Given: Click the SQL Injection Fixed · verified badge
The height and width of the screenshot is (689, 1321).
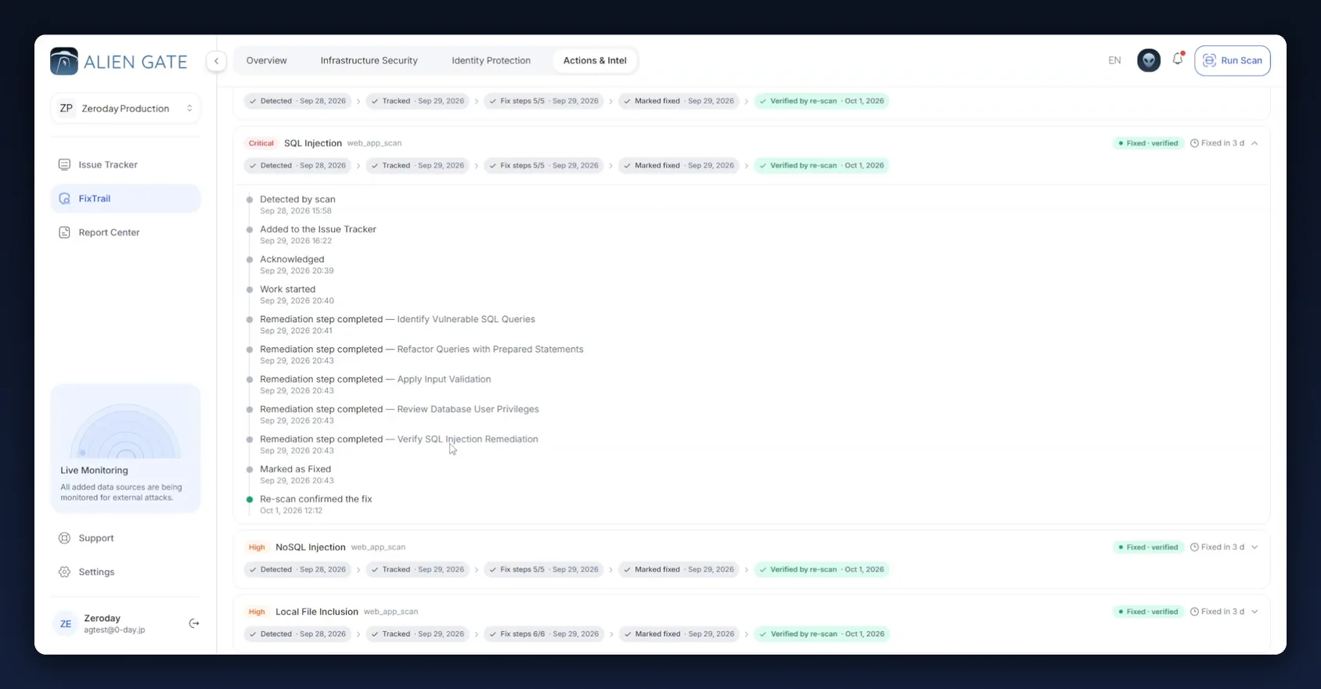Looking at the screenshot, I should click(x=1149, y=143).
